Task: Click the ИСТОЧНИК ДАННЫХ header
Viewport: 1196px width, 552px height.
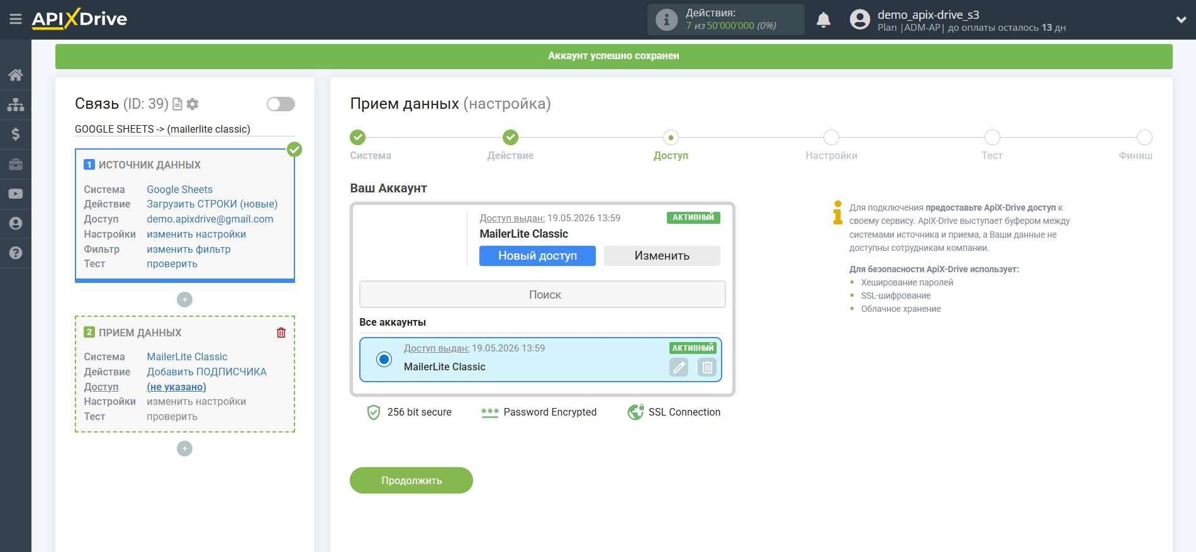Action: coord(150,165)
